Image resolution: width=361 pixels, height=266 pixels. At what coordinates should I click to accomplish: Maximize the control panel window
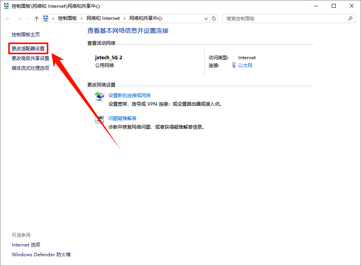click(x=334, y=6)
